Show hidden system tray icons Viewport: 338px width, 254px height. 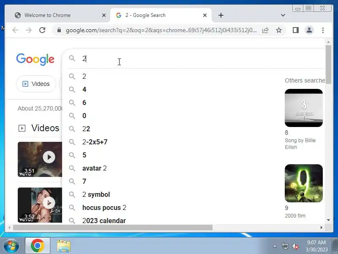[275, 246]
